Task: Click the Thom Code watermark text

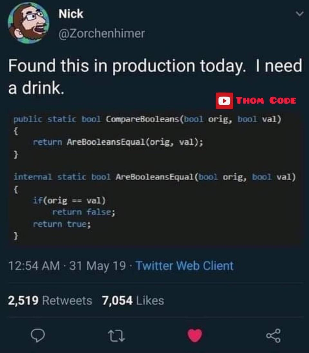Action: (266, 101)
